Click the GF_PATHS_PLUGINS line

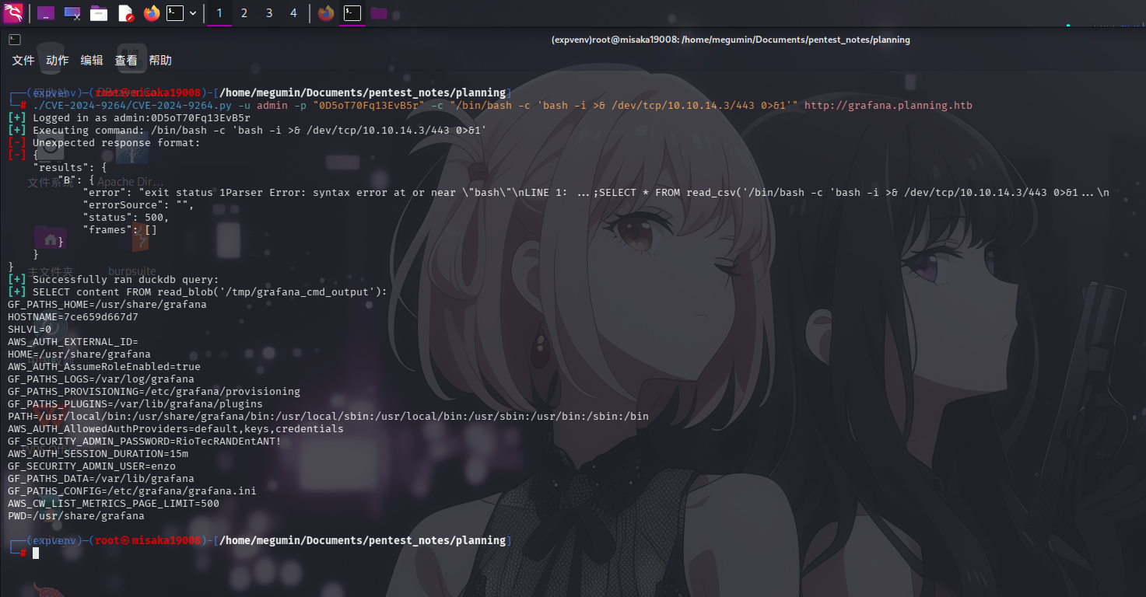coord(135,403)
